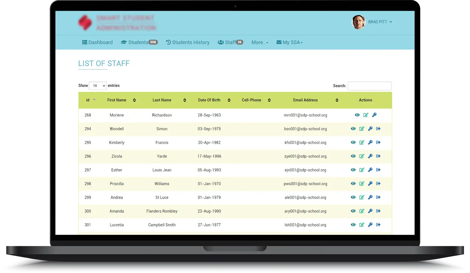The image size is (470, 273).
Task: Click exit-arrow icon in Blondell Simon row
Action: pos(378,129)
